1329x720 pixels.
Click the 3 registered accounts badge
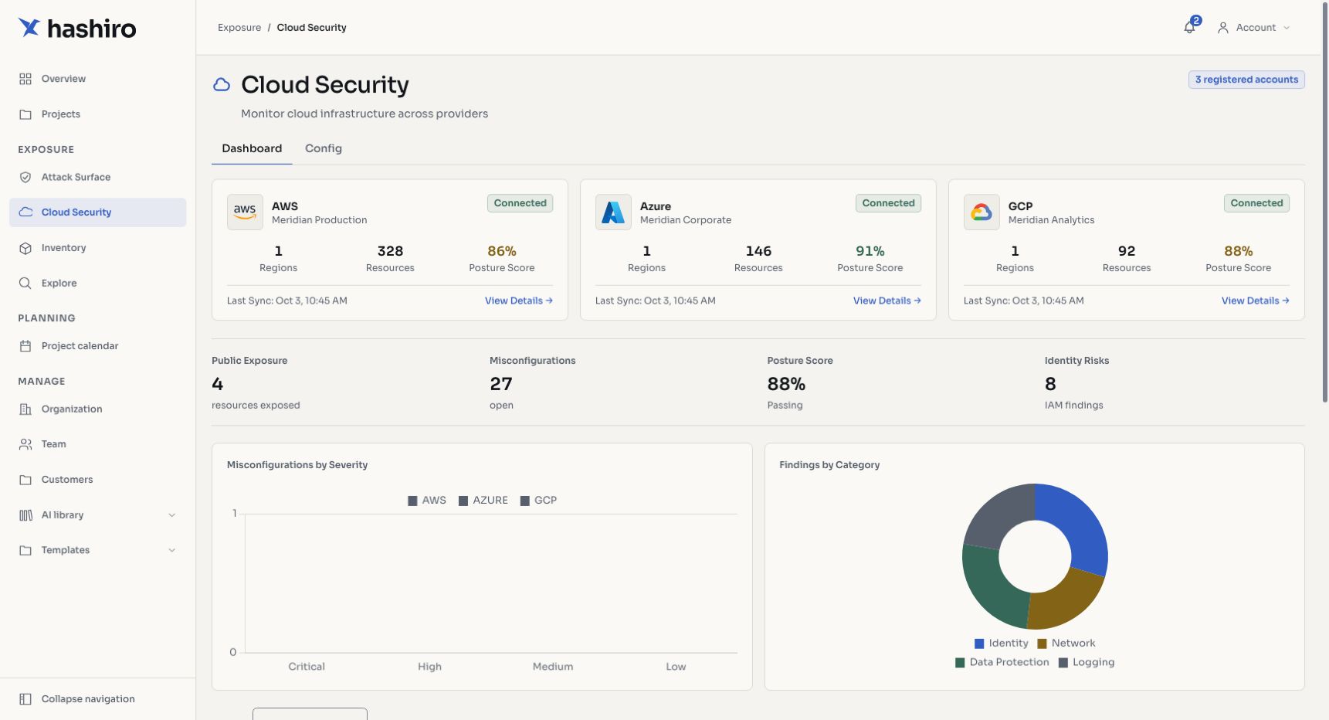(1246, 80)
